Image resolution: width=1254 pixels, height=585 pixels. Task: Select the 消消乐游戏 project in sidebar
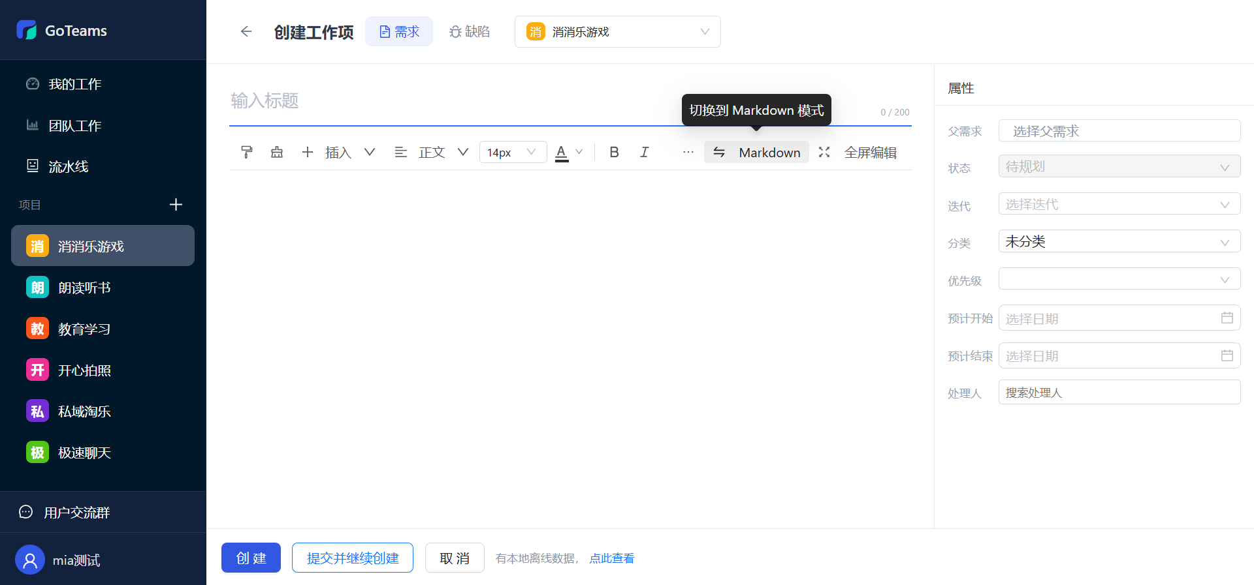103,246
